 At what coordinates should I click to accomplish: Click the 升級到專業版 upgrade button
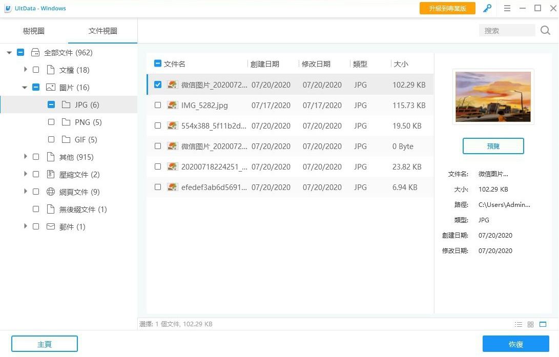[x=447, y=8]
